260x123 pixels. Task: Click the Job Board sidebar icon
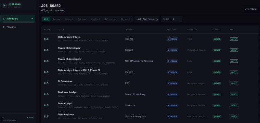coord(4,19)
